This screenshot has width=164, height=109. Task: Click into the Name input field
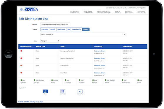point(55,24)
